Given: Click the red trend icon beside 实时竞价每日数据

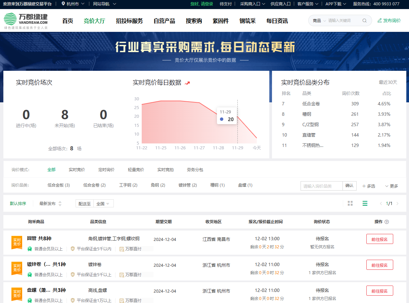Looking at the screenshot, I should click(187, 83).
